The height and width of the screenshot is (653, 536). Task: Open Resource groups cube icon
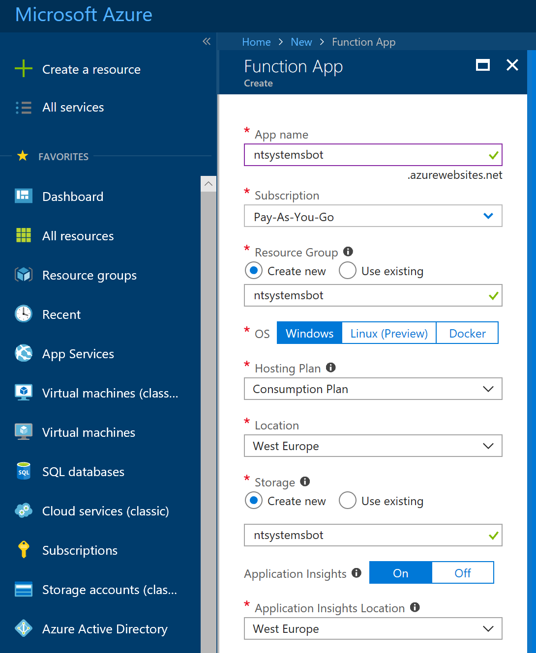(x=23, y=275)
